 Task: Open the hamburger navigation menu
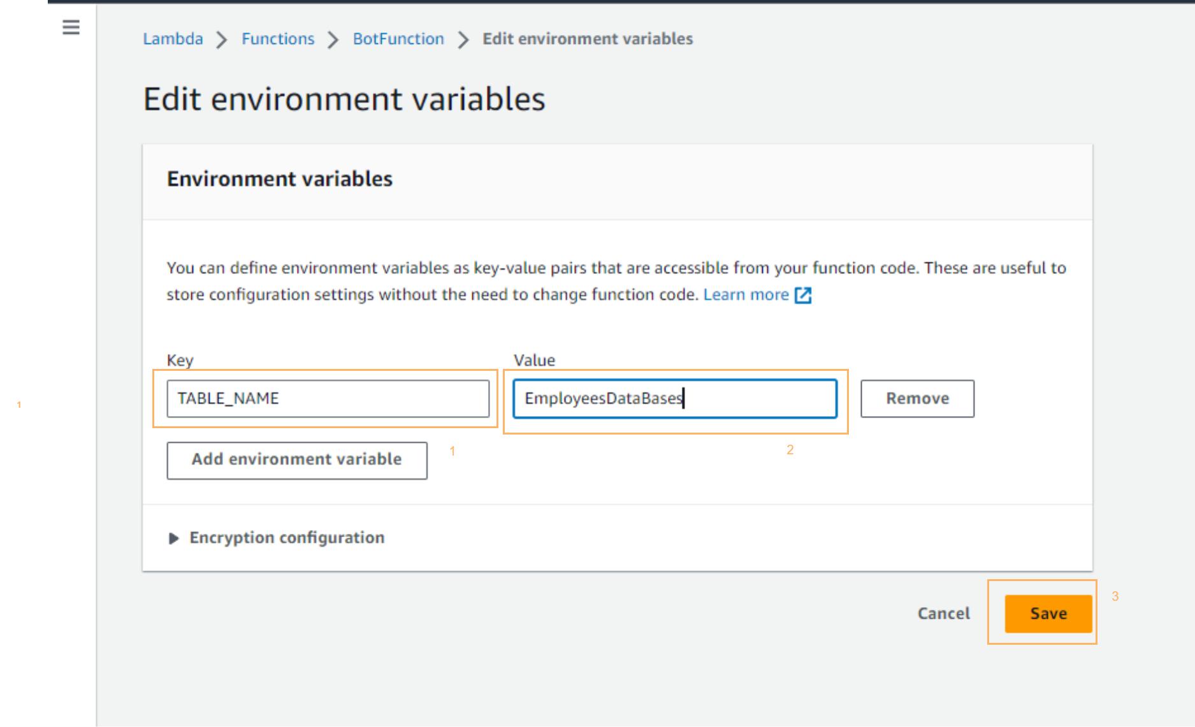(x=71, y=27)
